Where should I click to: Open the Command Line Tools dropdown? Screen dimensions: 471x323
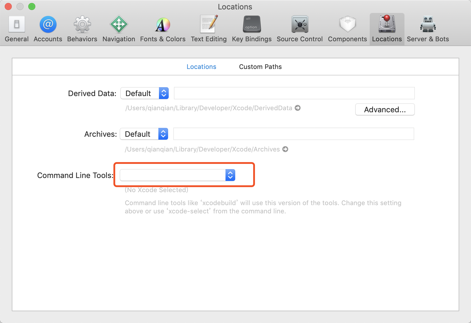point(177,175)
